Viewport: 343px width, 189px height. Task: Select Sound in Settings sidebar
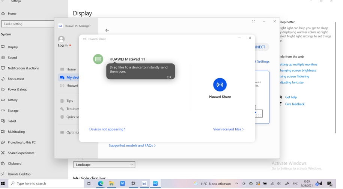pos(12,58)
